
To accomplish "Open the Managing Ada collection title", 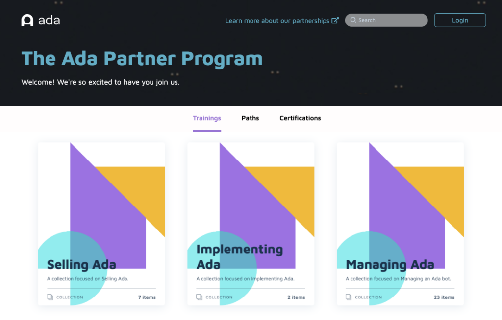I will click(390, 265).
